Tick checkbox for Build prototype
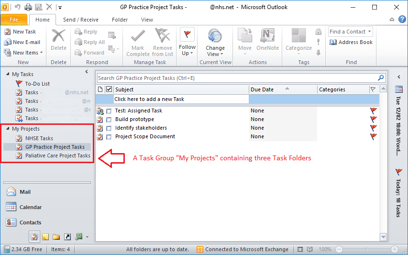Screen dimensions: 408x255 pos(109,120)
